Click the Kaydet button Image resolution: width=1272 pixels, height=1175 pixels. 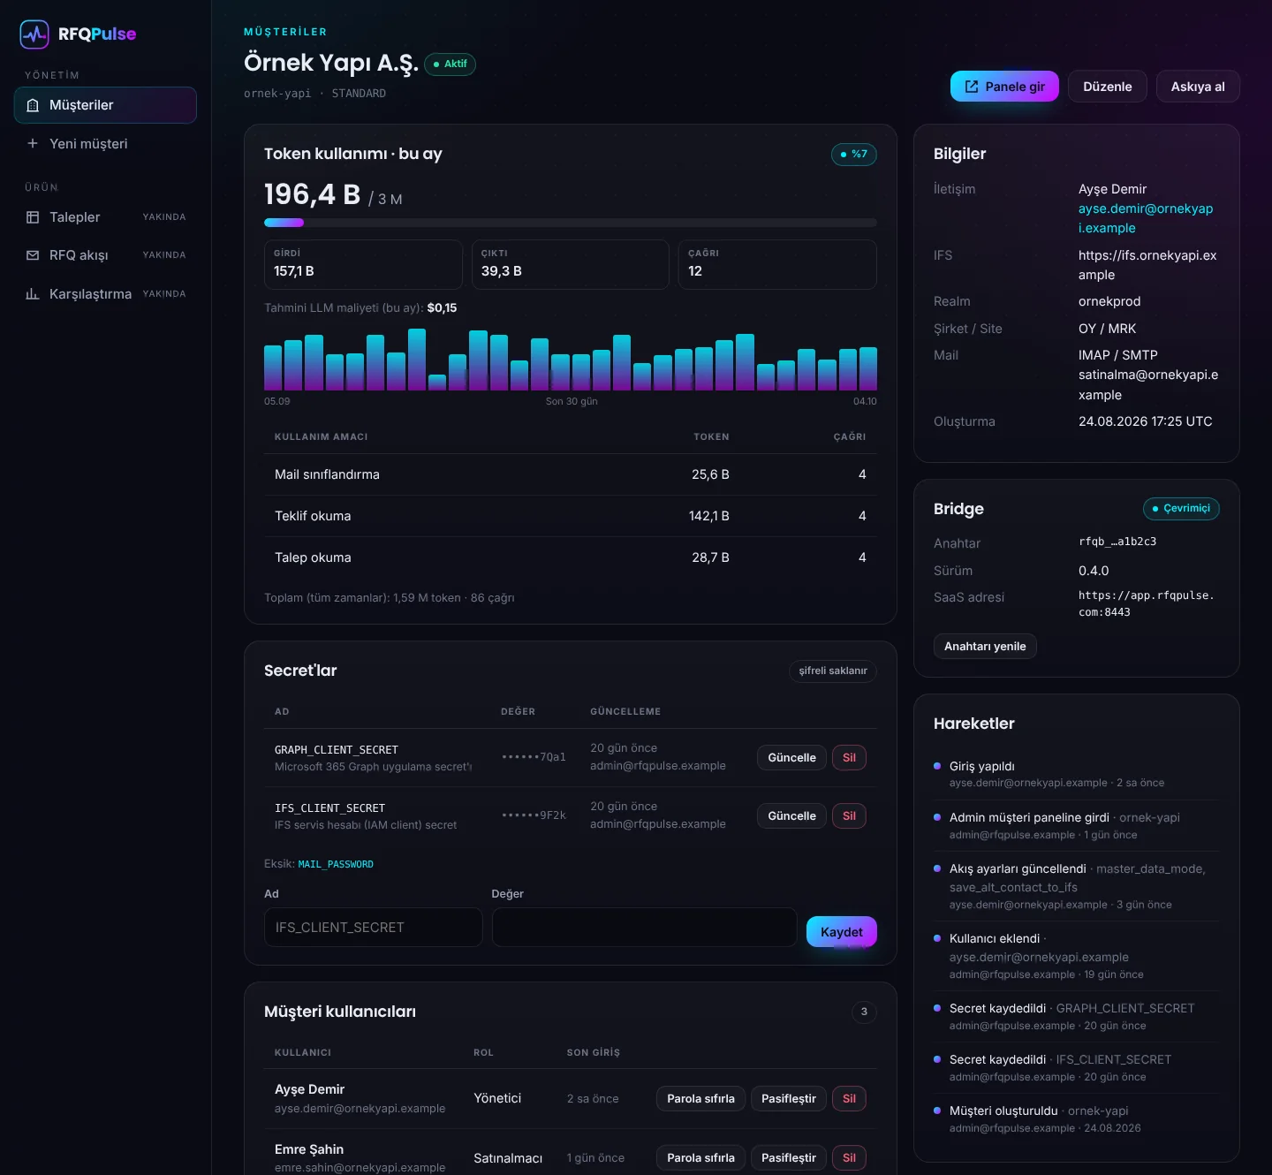tap(842, 932)
